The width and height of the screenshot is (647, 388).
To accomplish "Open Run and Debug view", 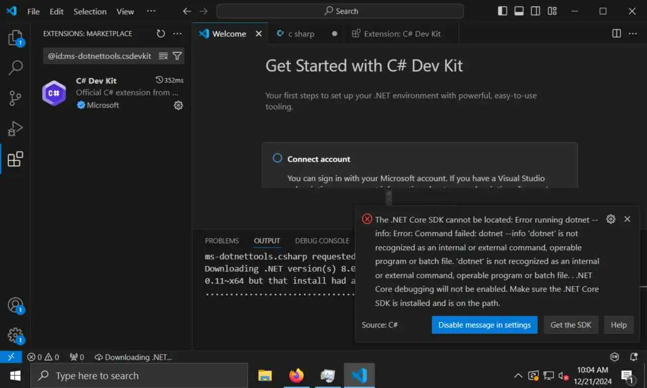I will pos(15,128).
